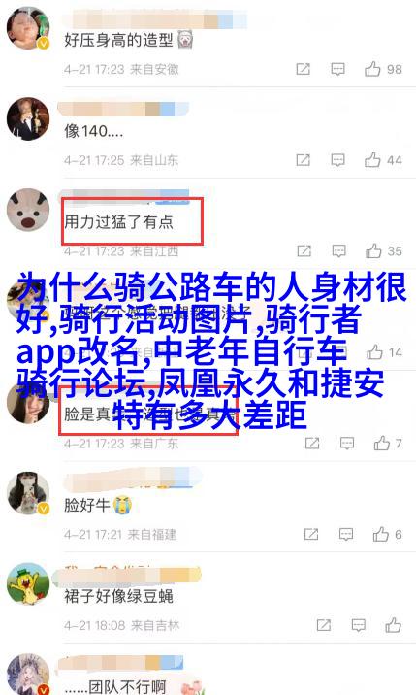Open the 用力过猛了有点 comment text
Viewport: 416px width, 695px height.
118,221
